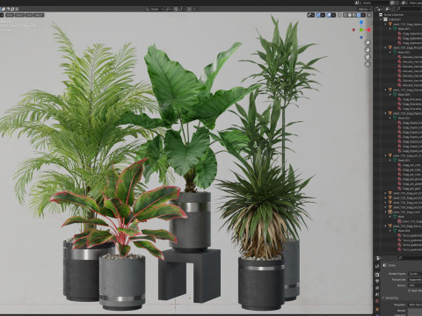
Task: Click the Render samples value field
Action: pyautogui.click(x=415, y=310)
